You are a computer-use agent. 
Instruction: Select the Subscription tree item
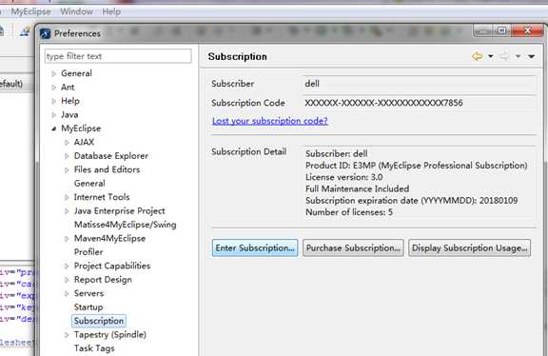[x=99, y=321]
